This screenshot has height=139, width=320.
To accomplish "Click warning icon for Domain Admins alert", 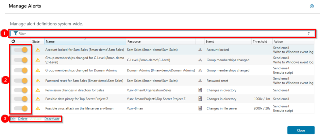I will (38, 70).
